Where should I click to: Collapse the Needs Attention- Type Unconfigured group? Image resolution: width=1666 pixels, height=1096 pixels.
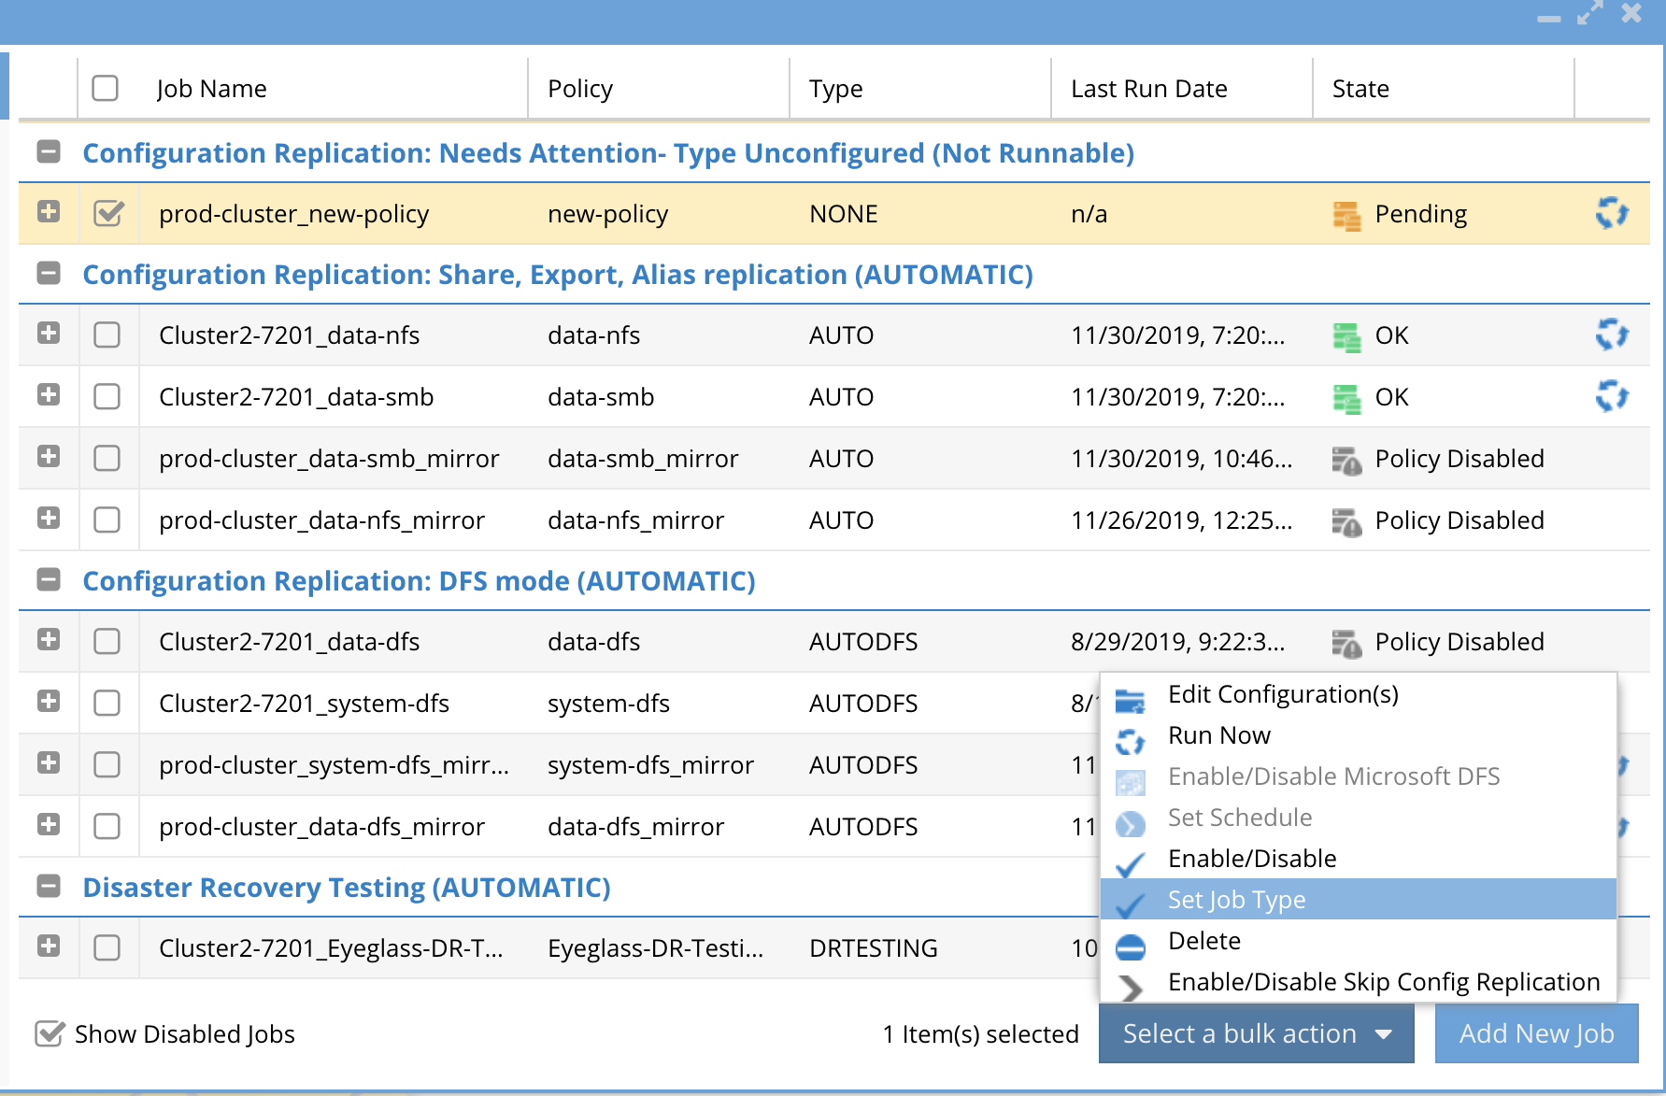pyautogui.click(x=49, y=151)
